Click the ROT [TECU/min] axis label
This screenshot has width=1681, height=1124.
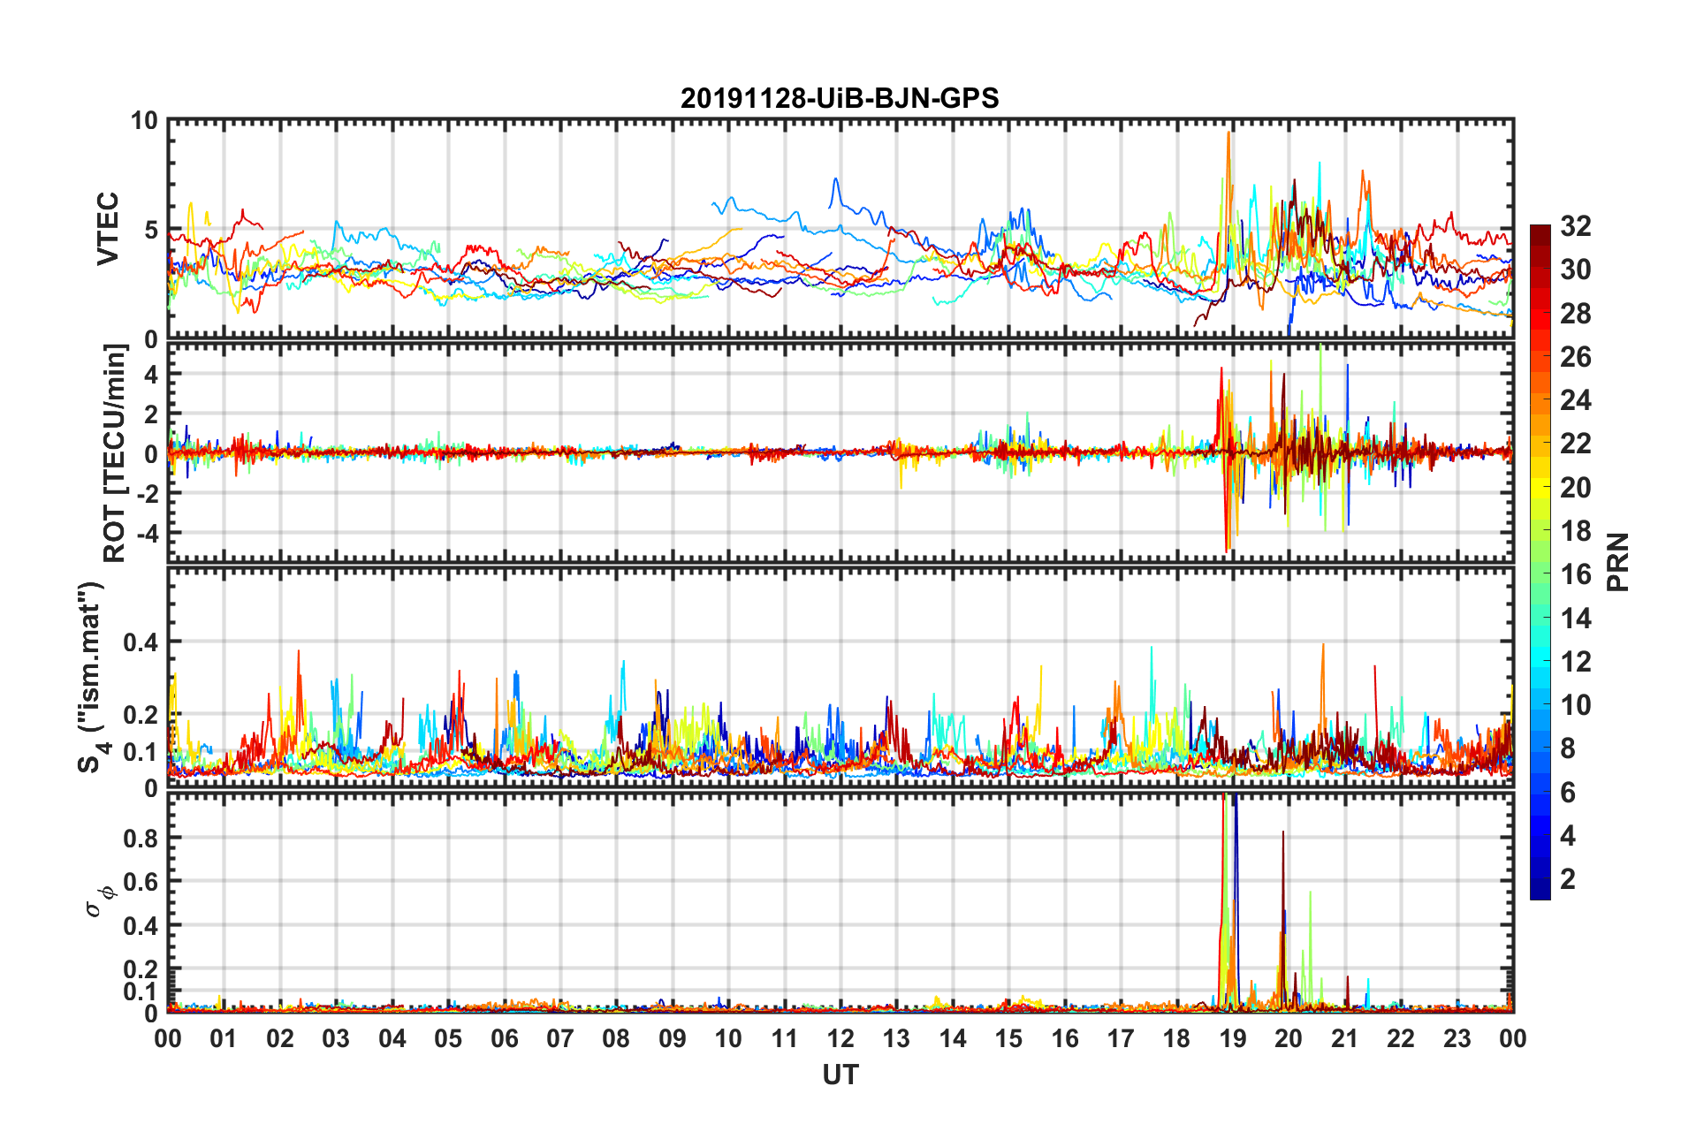[x=115, y=453]
